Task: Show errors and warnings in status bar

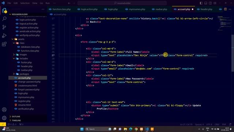Action: coord(12,124)
